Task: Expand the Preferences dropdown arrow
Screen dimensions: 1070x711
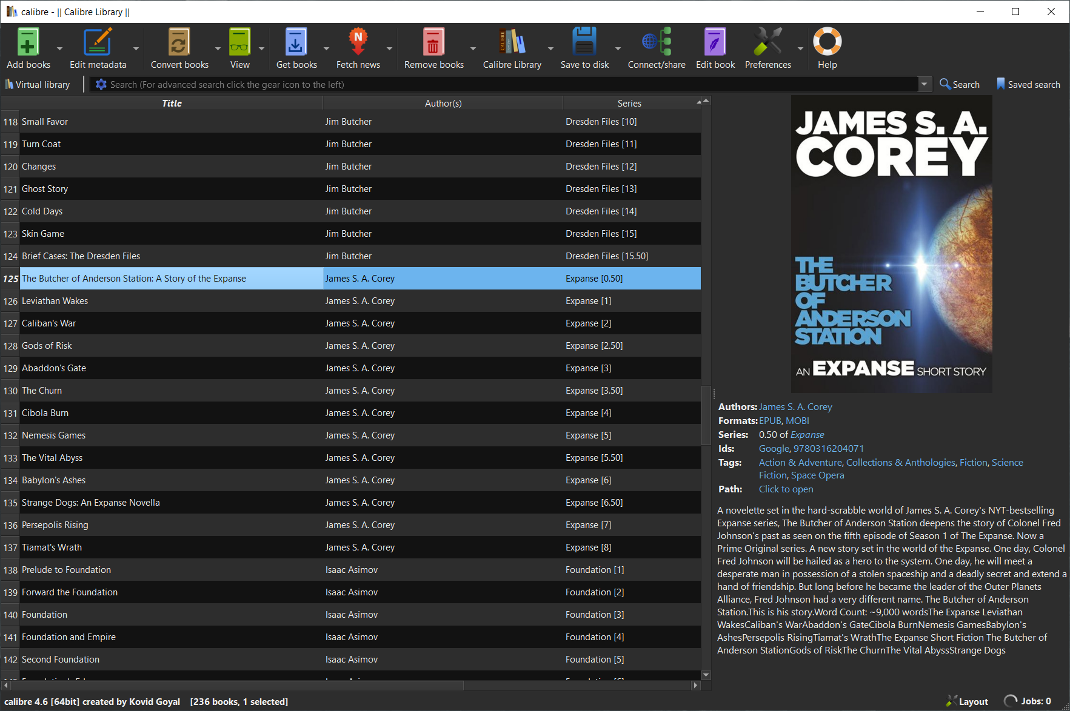Action: click(800, 48)
